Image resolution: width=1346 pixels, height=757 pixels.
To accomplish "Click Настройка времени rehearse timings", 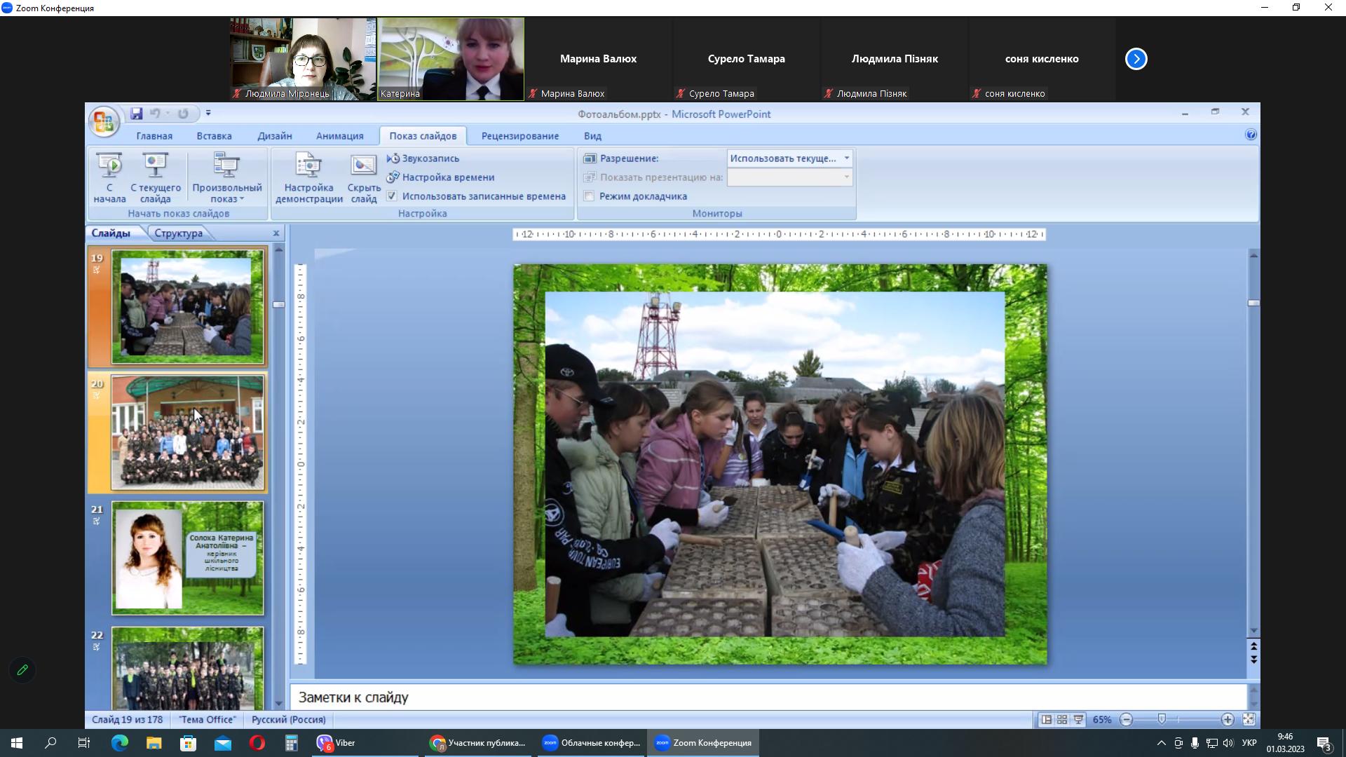I will pyautogui.click(x=393, y=177).
